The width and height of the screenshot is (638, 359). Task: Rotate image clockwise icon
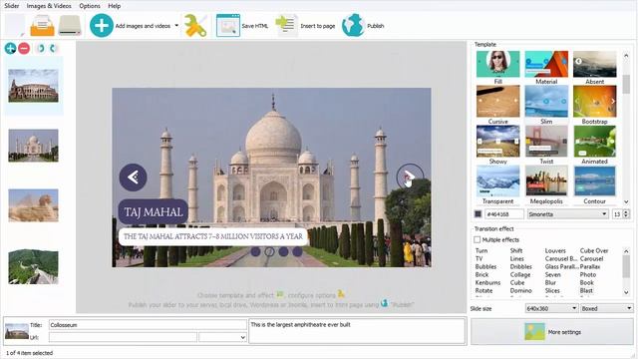coord(53,49)
